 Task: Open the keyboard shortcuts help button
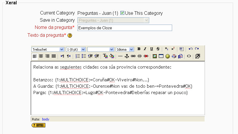[38, 125]
